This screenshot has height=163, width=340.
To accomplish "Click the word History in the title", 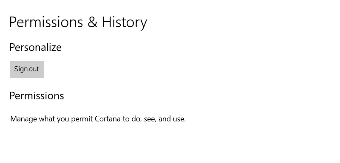I will [125, 22].
